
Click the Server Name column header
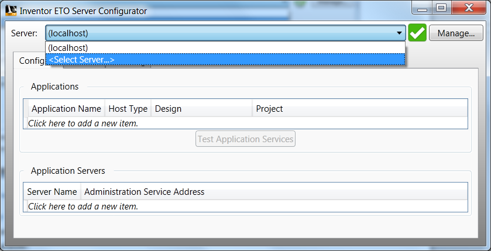coord(52,191)
